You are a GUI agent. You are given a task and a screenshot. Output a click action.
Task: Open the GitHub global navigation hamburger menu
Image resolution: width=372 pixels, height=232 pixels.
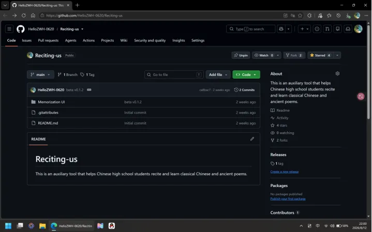coord(9,29)
